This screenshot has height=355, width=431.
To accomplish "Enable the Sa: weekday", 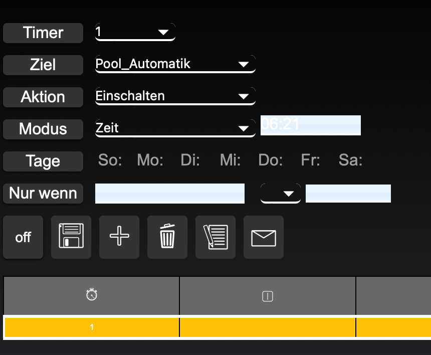I will (x=350, y=161).
